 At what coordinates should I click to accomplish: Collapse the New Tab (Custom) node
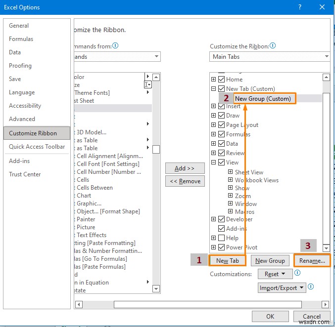[213, 88]
